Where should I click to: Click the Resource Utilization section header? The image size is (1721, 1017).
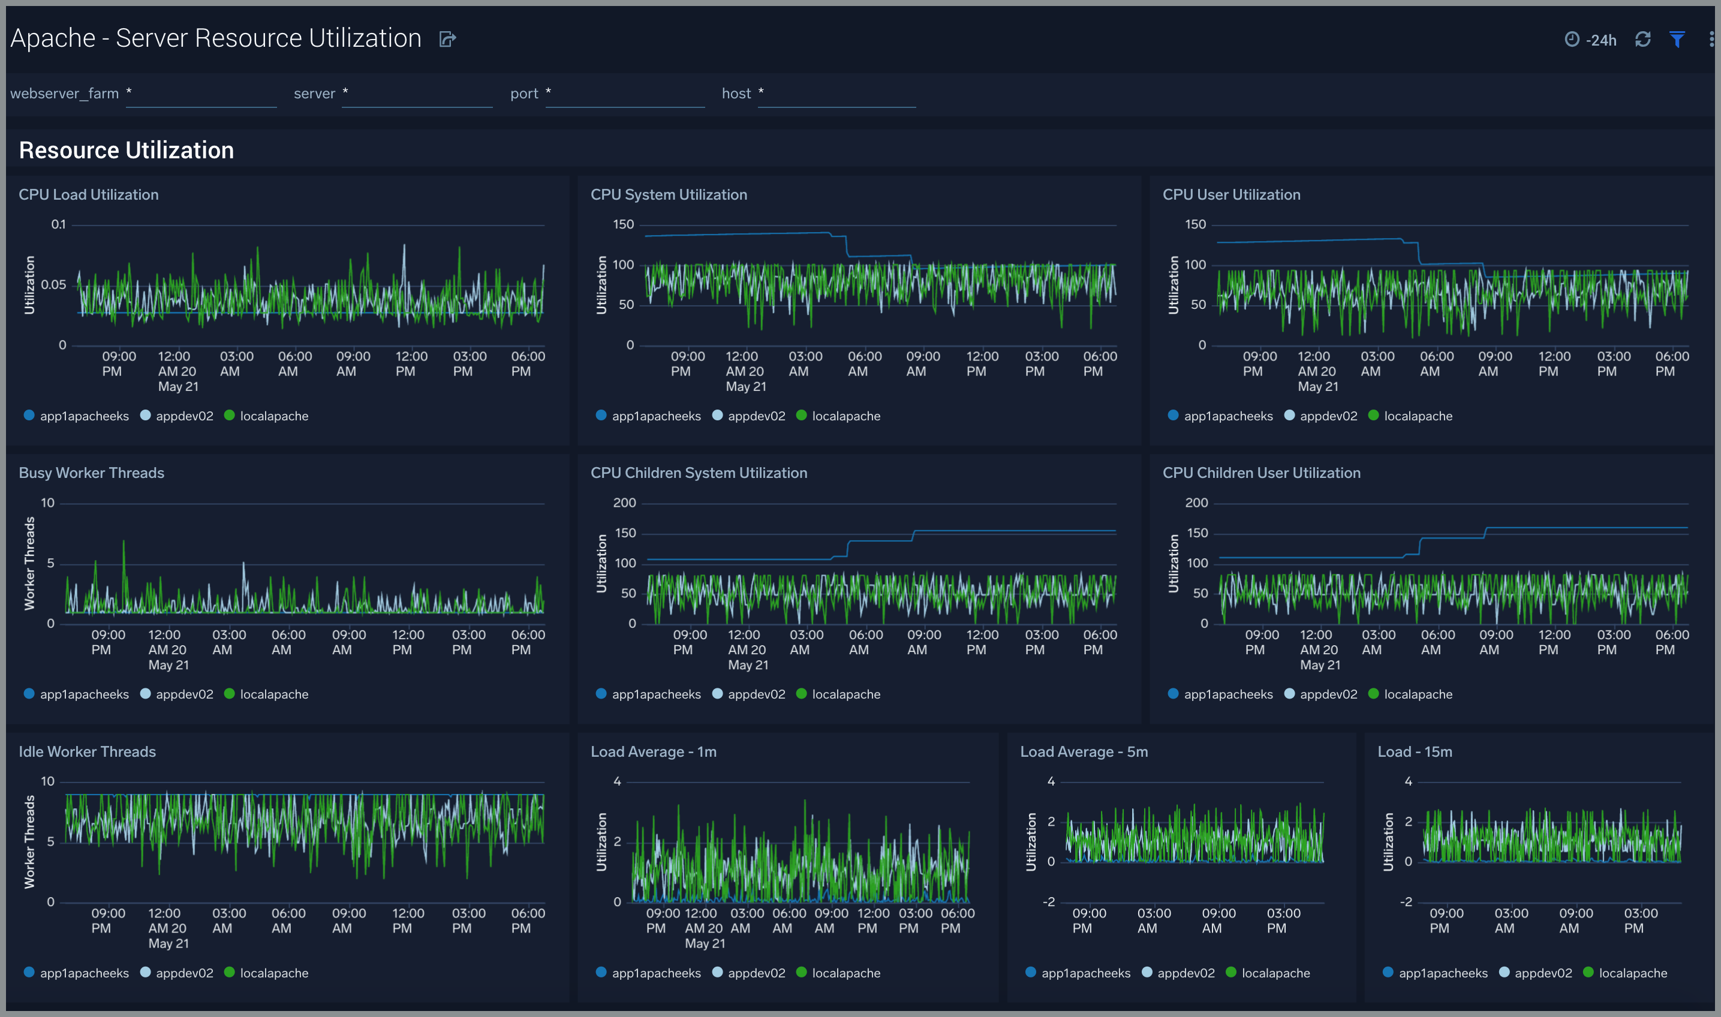[x=126, y=150]
